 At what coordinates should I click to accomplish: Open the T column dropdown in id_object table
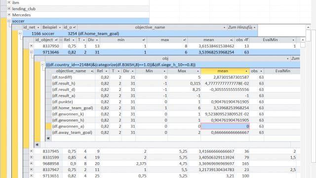(84, 40)
